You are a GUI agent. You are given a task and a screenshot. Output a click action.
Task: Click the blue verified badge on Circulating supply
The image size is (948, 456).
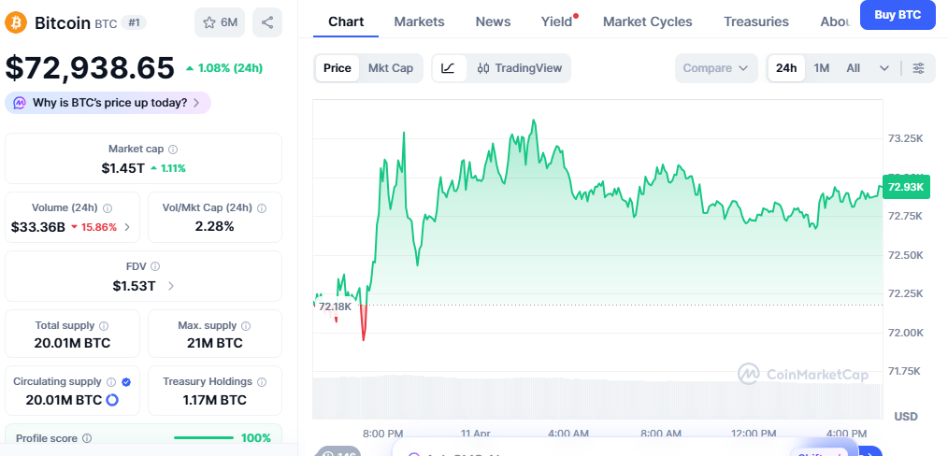click(x=126, y=382)
